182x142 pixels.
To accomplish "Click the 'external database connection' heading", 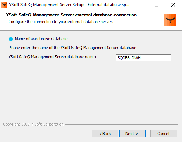I will click(71, 15).
